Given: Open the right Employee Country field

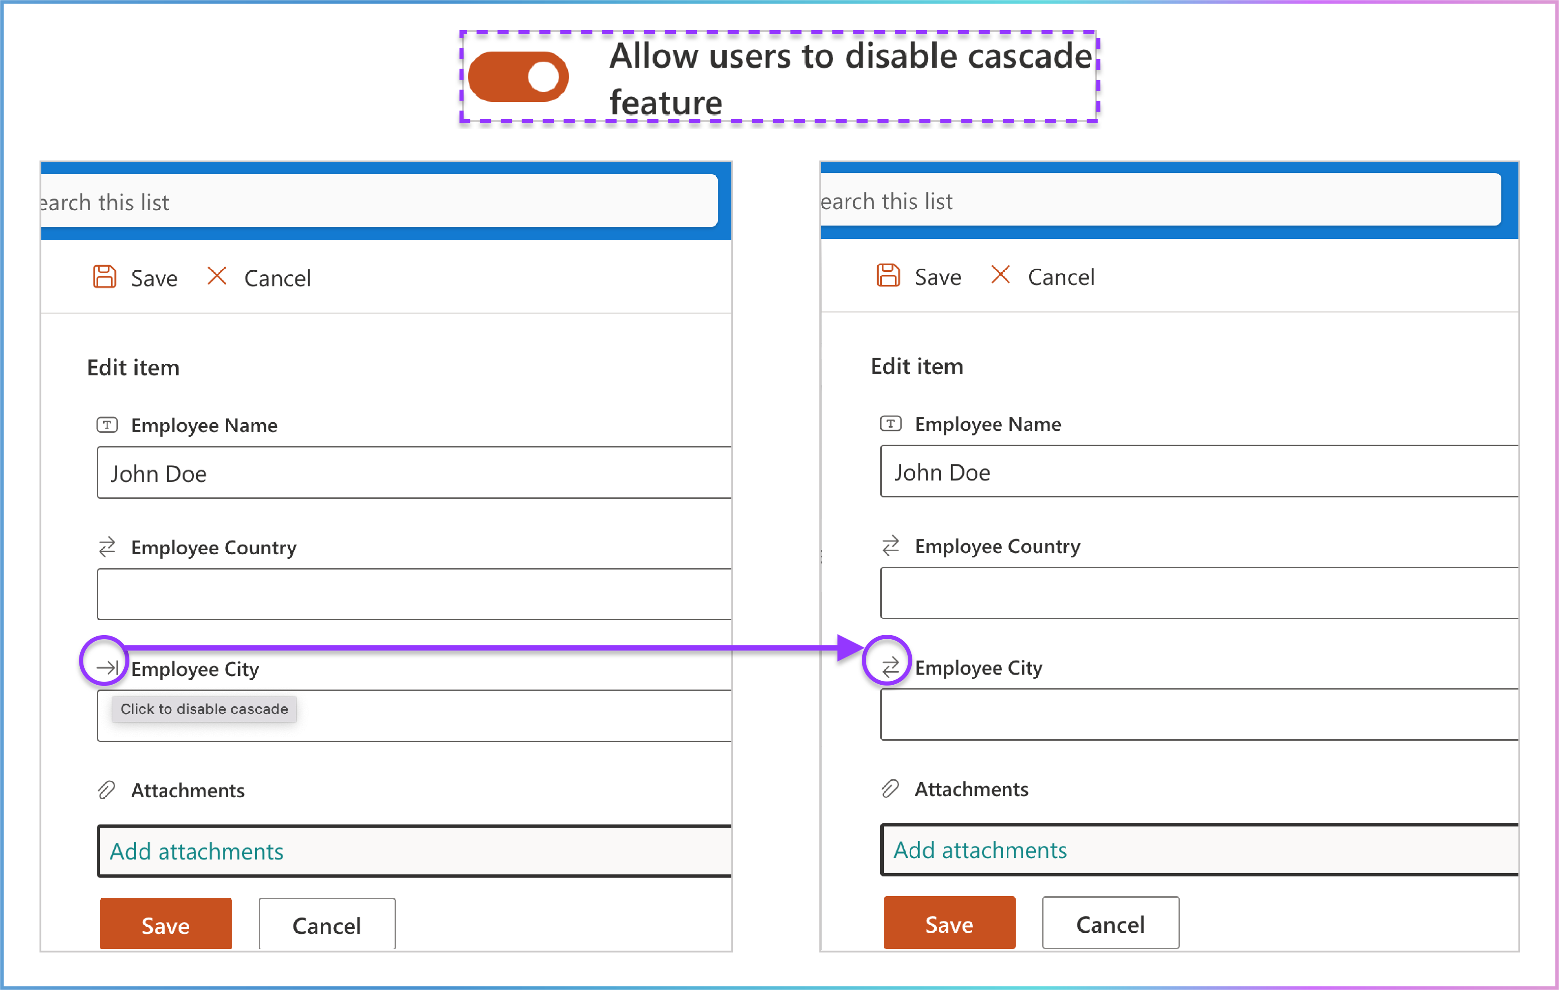Looking at the screenshot, I should tap(1199, 593).
